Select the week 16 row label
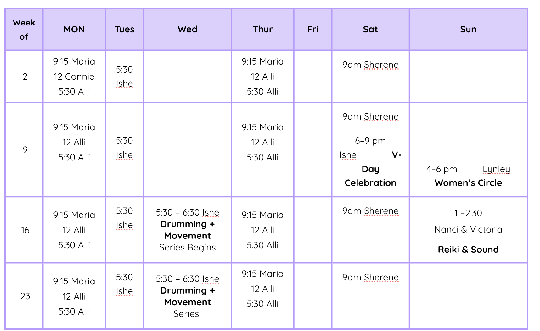Screen dimensions: 540x331 pos(25,230)
